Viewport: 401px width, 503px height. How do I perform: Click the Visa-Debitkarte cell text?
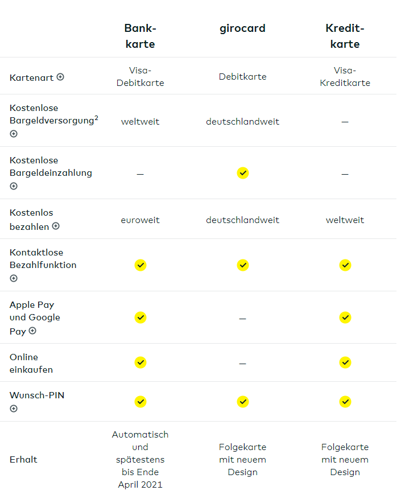(x=140, y=77)
